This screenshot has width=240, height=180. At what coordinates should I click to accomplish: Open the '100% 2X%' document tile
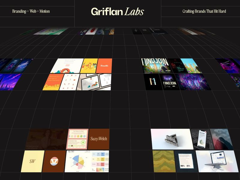coord(186,161)
